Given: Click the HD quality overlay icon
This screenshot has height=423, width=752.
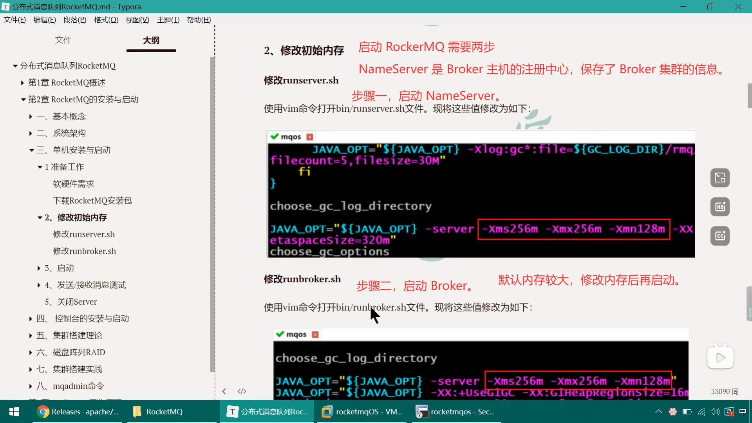Looking at the screenshot, I should coord(720,207).
